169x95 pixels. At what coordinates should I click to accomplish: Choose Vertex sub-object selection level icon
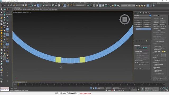138,48
